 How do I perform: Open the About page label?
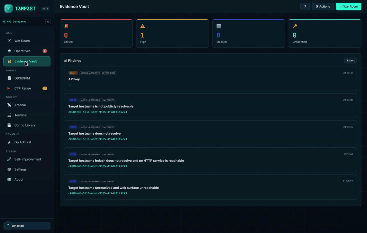19,179
